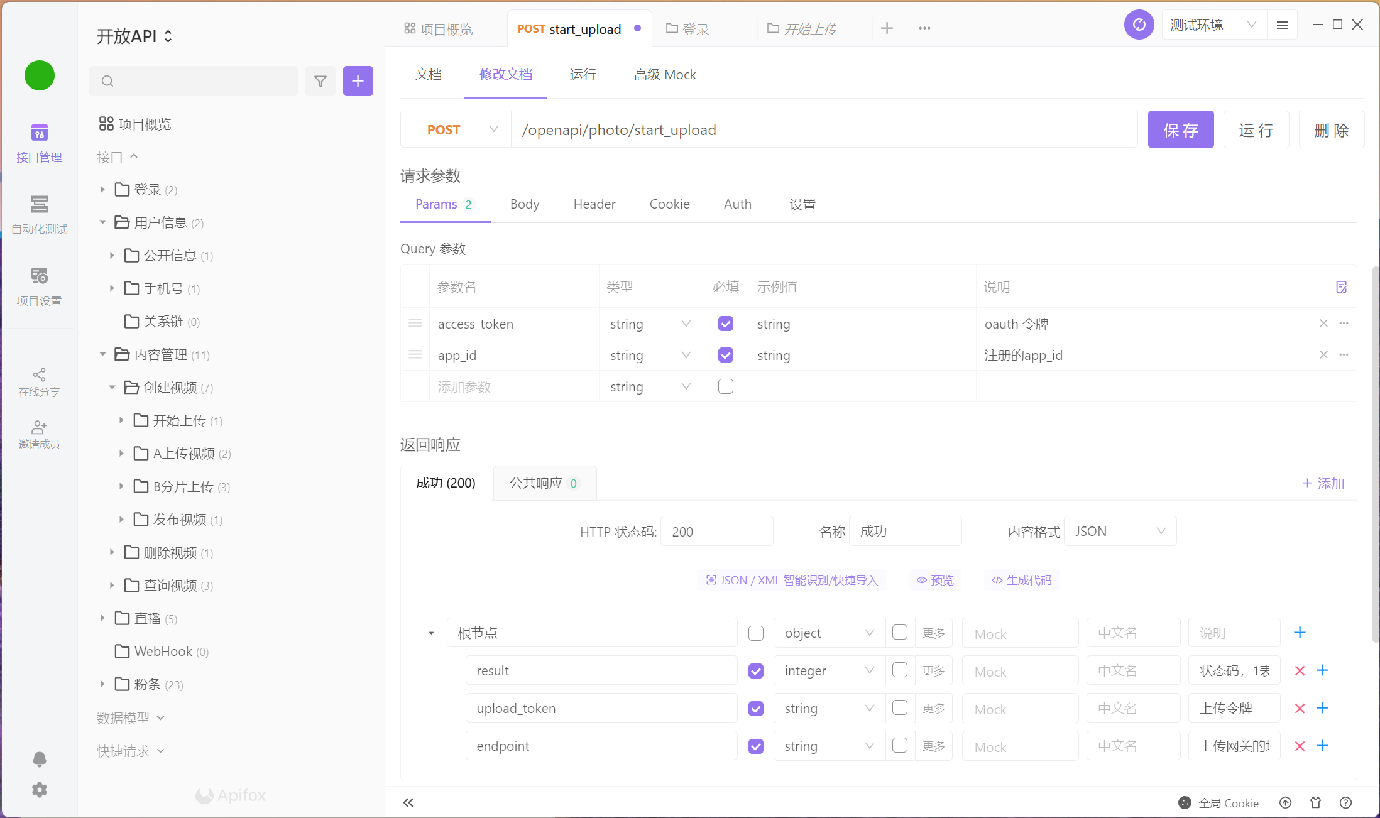
Task: Open 自动化测试 sidebar section
Action: point(39,215)
